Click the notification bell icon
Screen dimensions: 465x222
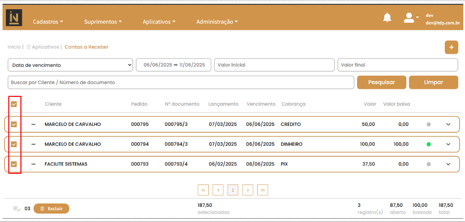(x=387, y=18)
